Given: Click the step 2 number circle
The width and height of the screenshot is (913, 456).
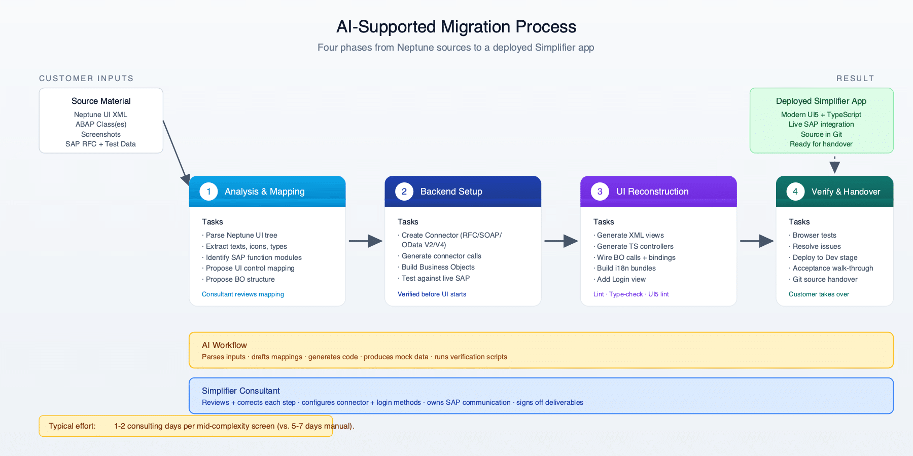Looking at the screenshot, I should 404,192.
